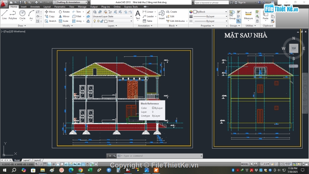309x174 pixels.
Task: Open the AutoCAD application menu button
Action: pyautogui.click(x=3, y=3)
